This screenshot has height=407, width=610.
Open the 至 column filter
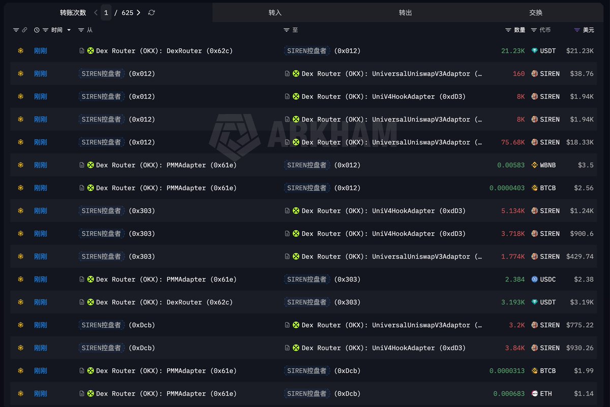(x=287, y=30)
